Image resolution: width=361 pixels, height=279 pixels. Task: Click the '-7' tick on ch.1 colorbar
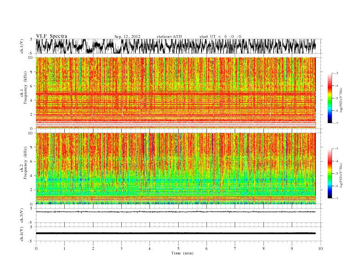pos(336,123)
